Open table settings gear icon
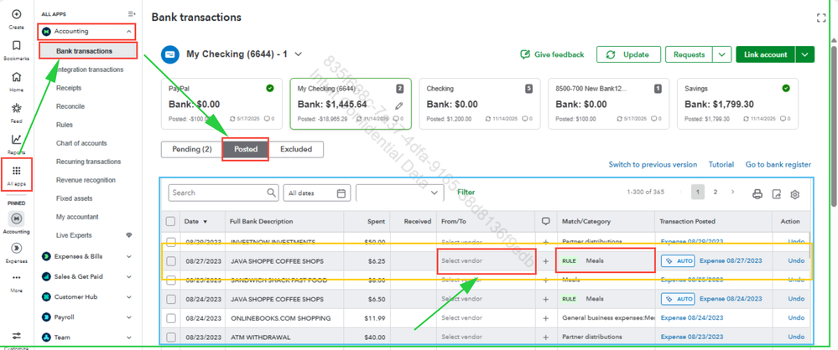 tap(794, 194)
